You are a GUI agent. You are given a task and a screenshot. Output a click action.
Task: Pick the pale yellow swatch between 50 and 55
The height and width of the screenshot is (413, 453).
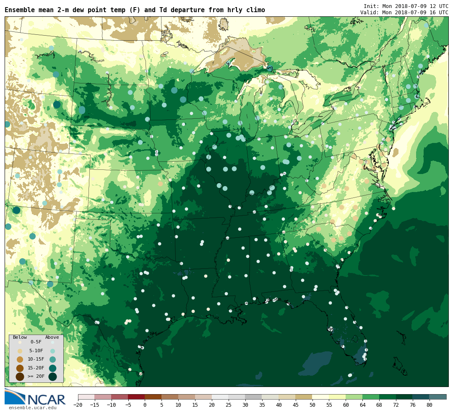(321, 397)
